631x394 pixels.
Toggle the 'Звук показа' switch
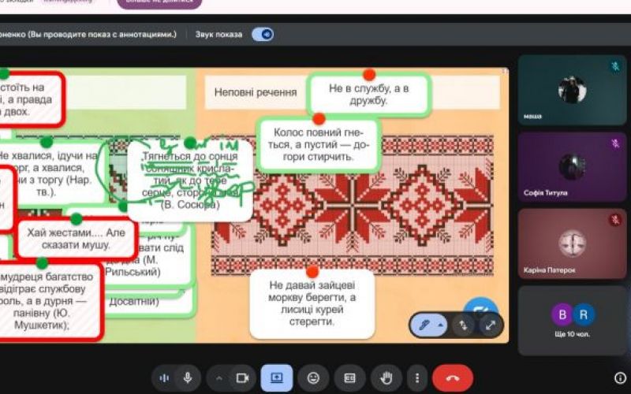(x=262, y=34)
